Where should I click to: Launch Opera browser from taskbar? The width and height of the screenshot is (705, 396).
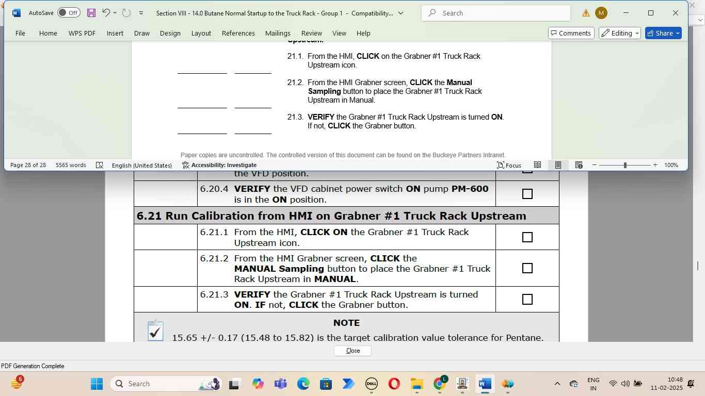click(x=394, y=384)
